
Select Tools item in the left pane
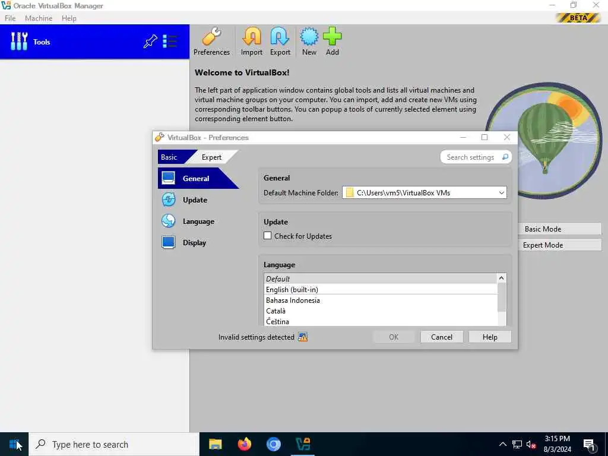tap(94, 42)
